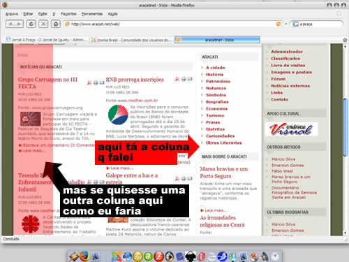Open the Biografias link in Aracati menu

217,102
